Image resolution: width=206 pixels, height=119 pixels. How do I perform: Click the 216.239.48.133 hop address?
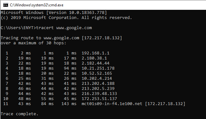pos(99,93)
